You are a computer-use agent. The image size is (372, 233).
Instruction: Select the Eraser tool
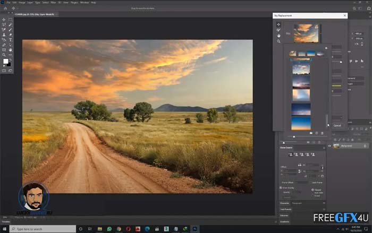(10, 35)
